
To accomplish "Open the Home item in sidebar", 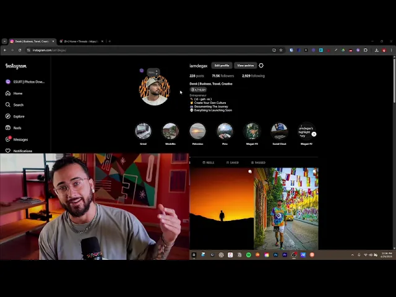I will tap(14, 93).
